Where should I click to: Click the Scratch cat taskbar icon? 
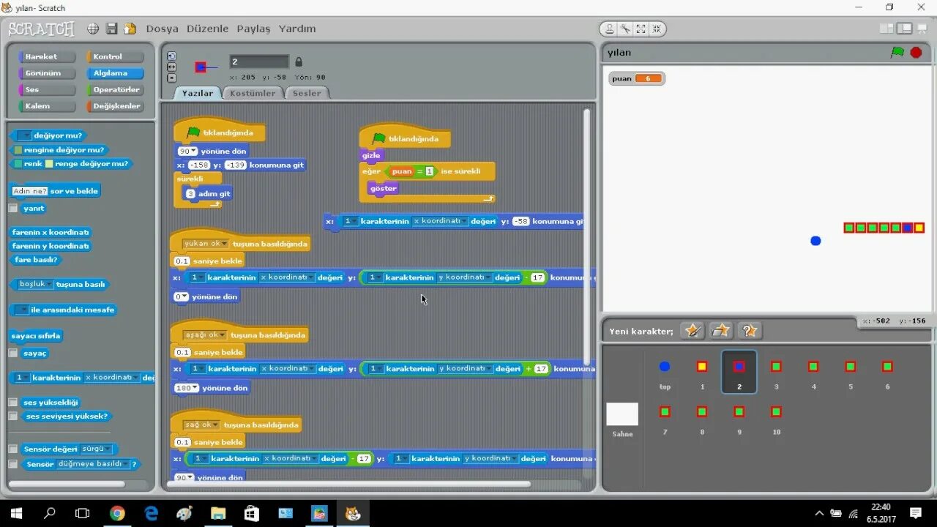[x=353, y=513]
